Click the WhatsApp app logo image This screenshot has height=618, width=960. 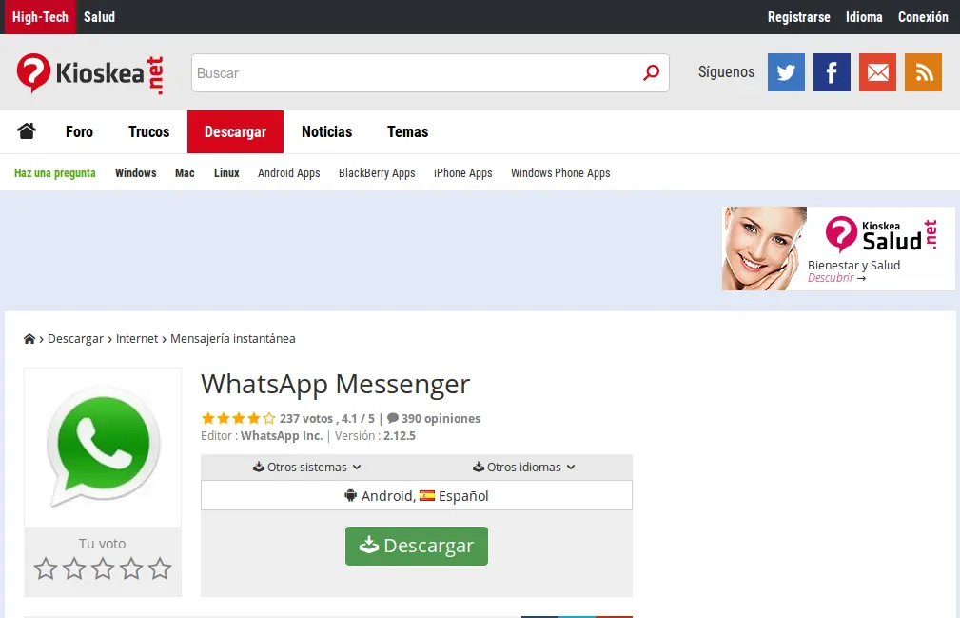point(103,449)
